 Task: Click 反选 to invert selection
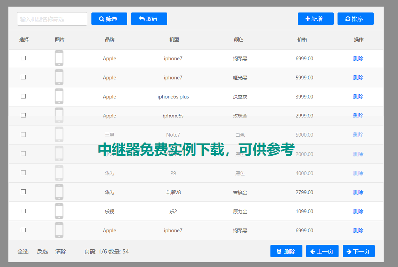42,251
